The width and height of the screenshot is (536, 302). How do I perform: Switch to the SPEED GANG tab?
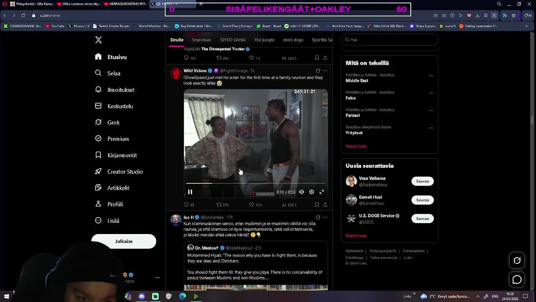233,40
